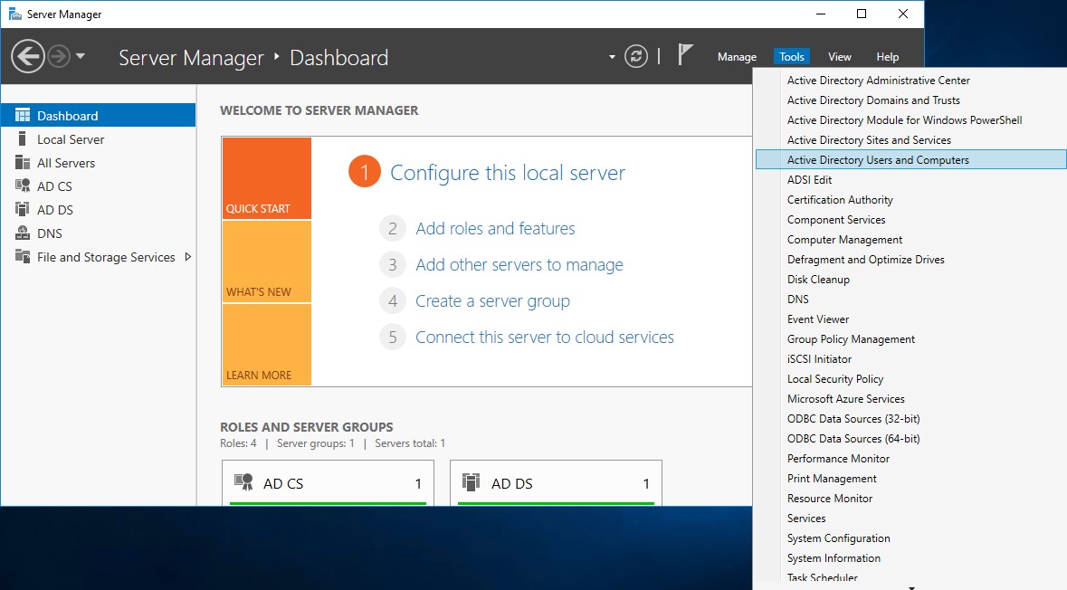
Task: Click the DNS icon in sidebar
Action: [x=23, y=233]
